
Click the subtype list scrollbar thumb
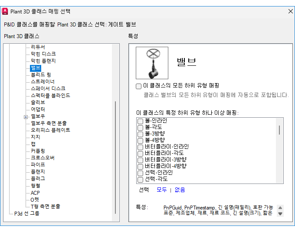pos(279,130)
